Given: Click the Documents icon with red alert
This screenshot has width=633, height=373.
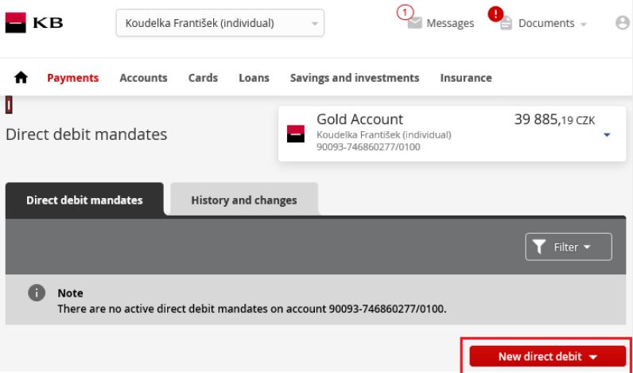Looking at the screenshot, I should tap(506, 23).
